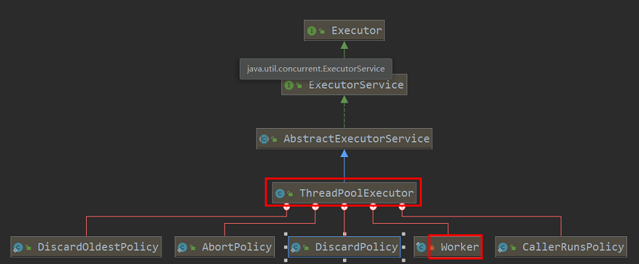Click the class icon on AbortPolicy
639x264 pixels.
pyautogui.click(x=182, y=247)
